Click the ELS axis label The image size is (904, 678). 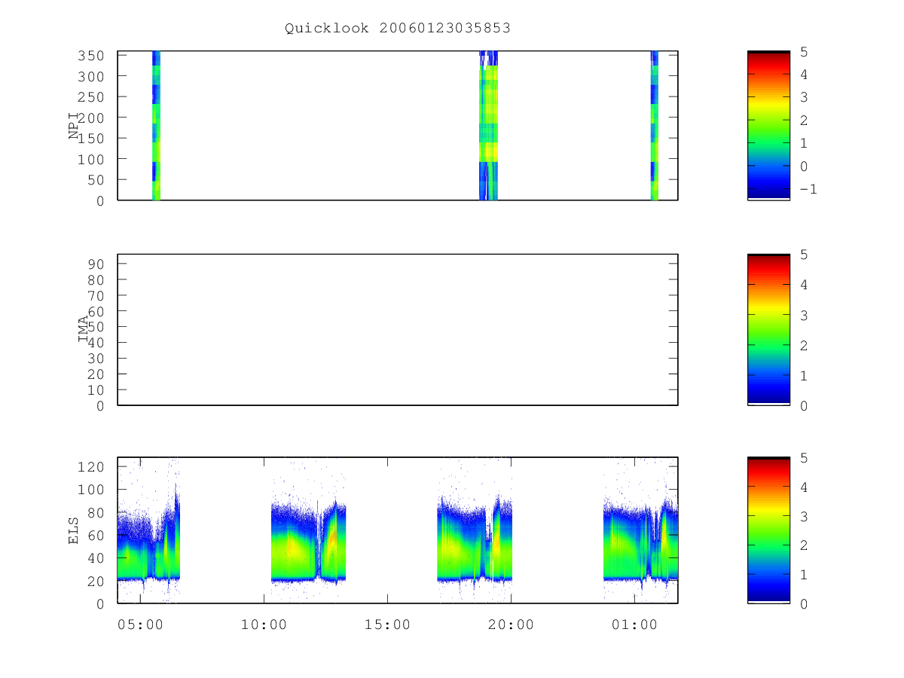coord(74,530)
